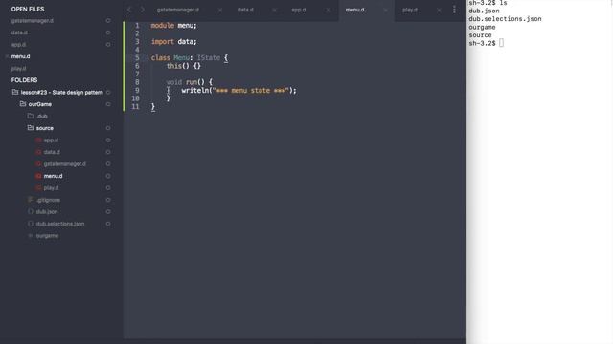Image resolution: width=613 pixels, height=344 pixels.
Task: Open the .gitignore file
Action: pyautogui.click(x=48, y=200)
